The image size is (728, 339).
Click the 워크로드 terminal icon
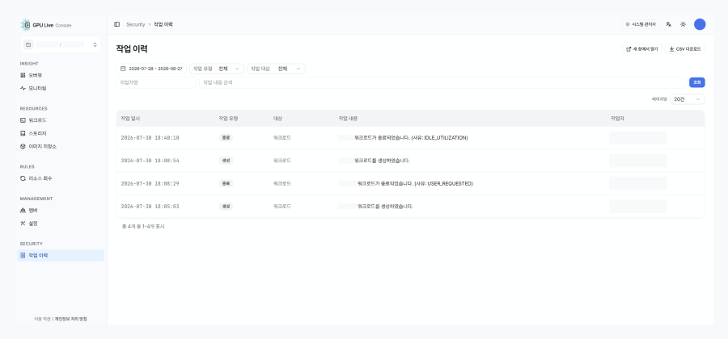click(23, 120)
